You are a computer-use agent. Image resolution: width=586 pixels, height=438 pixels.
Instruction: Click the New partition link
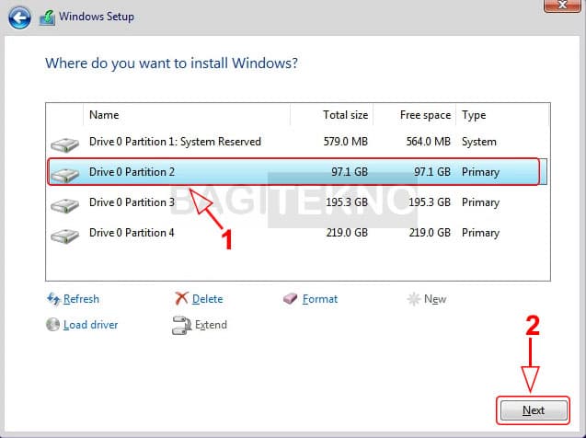pyautogui.click(x=435, y=299)
